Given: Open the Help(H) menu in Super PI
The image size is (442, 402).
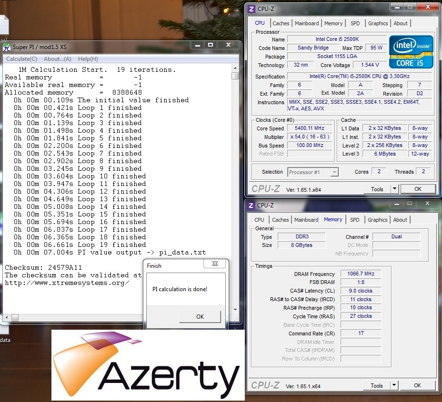Looking at the screenshot, I should pyautogui.click(x=88, y=59).
